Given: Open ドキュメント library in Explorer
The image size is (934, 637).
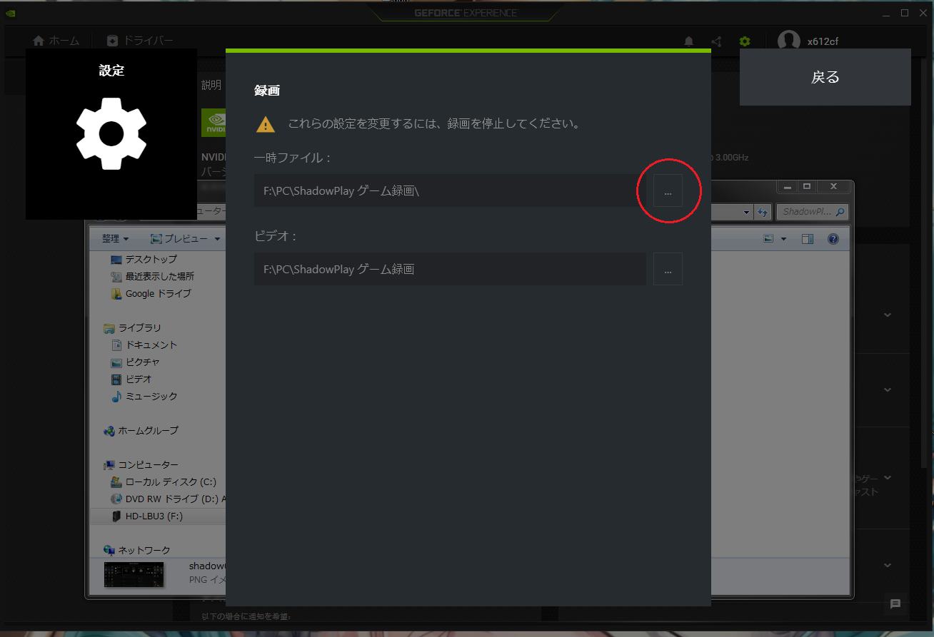Looking at the screenshot, I should [x=144, y=345].
